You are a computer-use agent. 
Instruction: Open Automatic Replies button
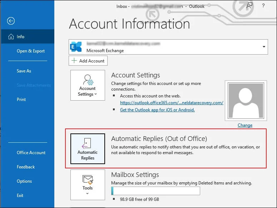[88, 149]
